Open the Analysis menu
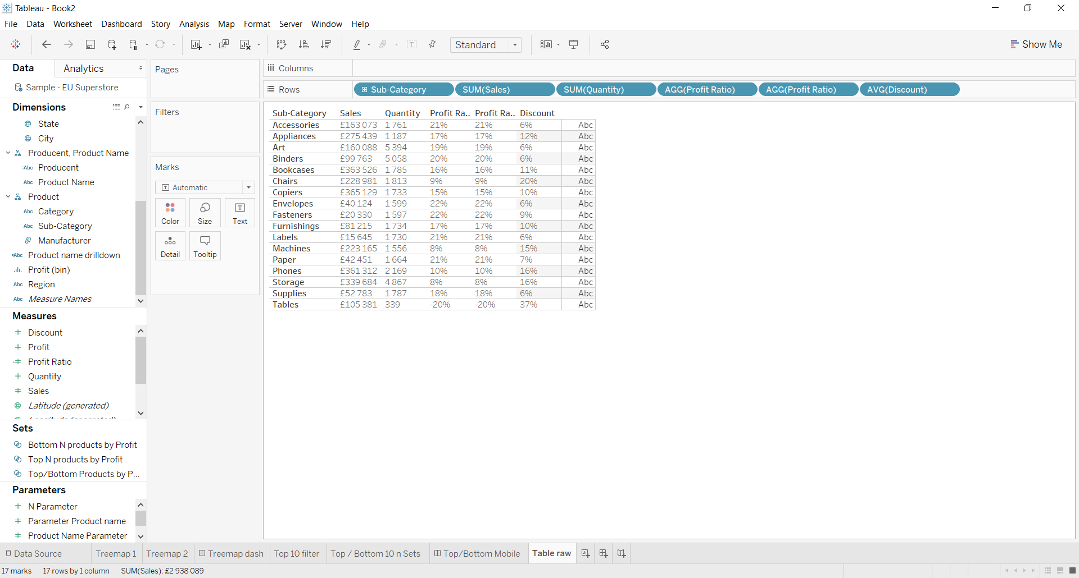The width and height of the screenshot is (1079, 578). [194, 24]
